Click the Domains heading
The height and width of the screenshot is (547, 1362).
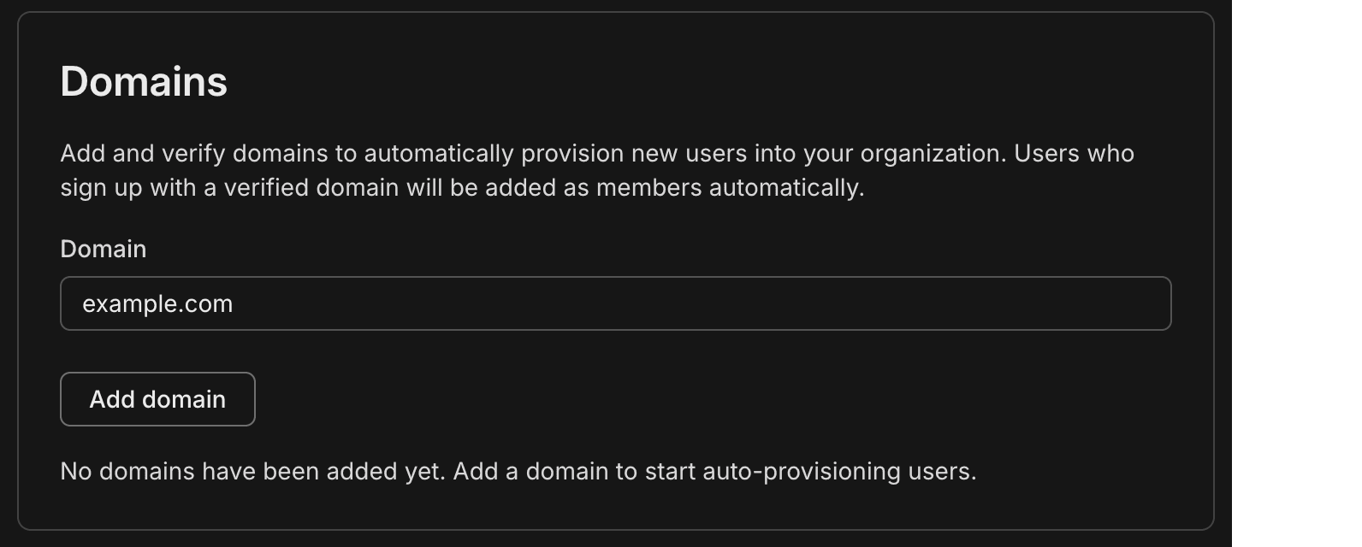point(143,80)
